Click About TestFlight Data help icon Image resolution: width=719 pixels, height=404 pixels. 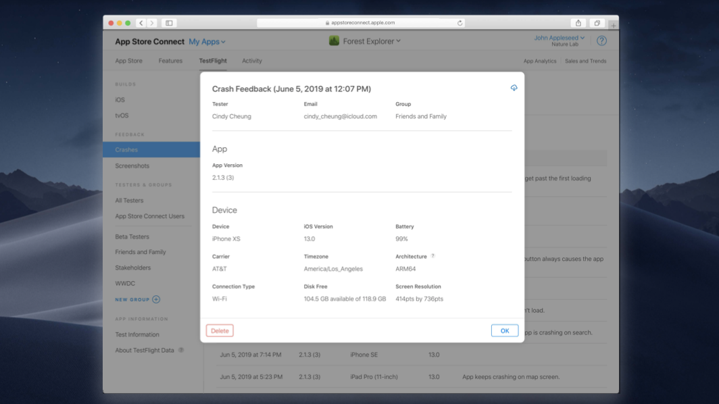point(181,350)
